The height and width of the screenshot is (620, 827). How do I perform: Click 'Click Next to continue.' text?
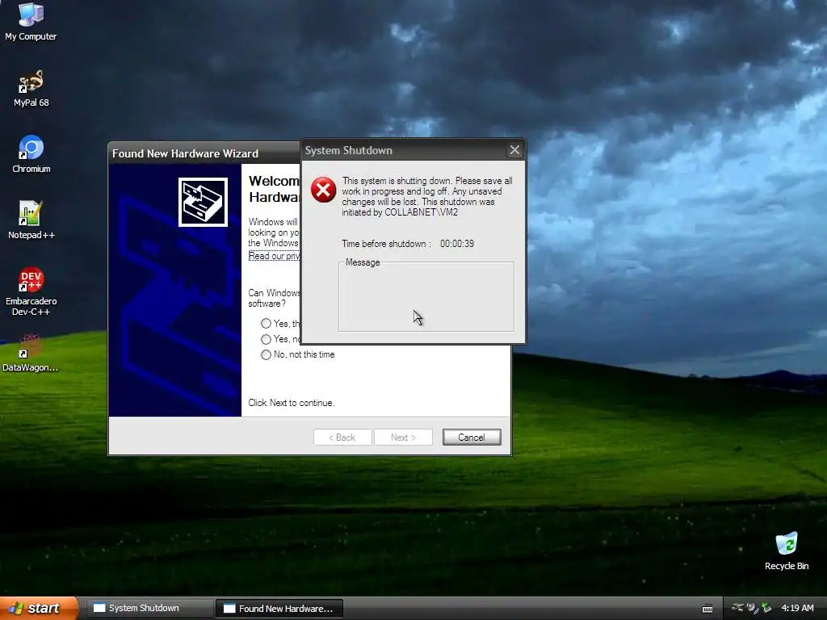tap(291, 403)
